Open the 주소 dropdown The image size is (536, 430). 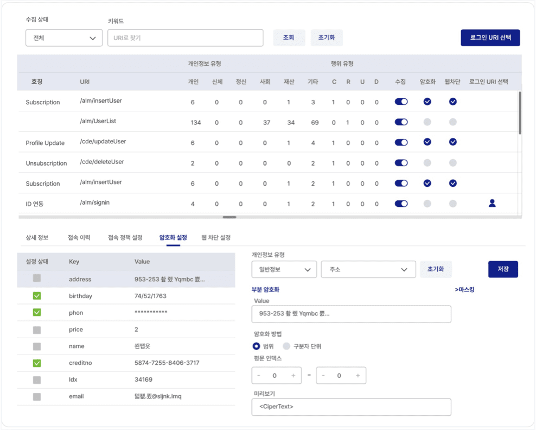coord(368,269)
